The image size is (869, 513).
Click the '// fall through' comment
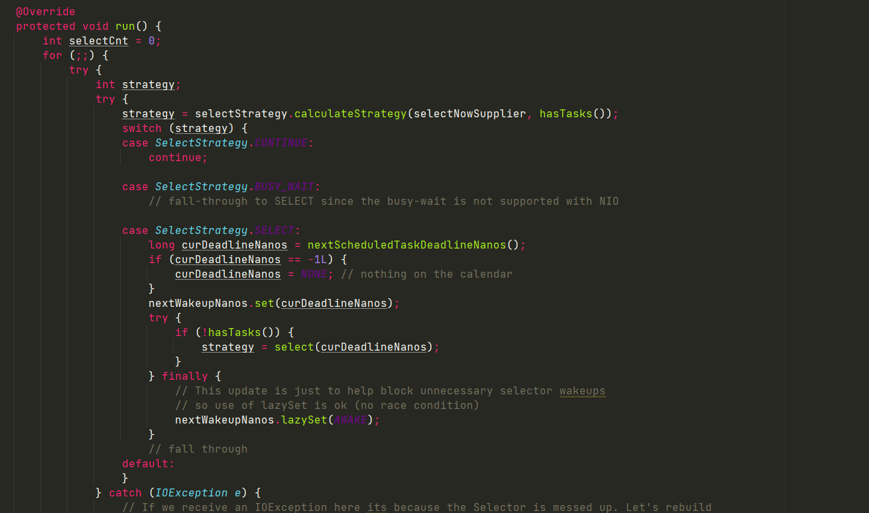pyautogui.click(x=198, y=449)
